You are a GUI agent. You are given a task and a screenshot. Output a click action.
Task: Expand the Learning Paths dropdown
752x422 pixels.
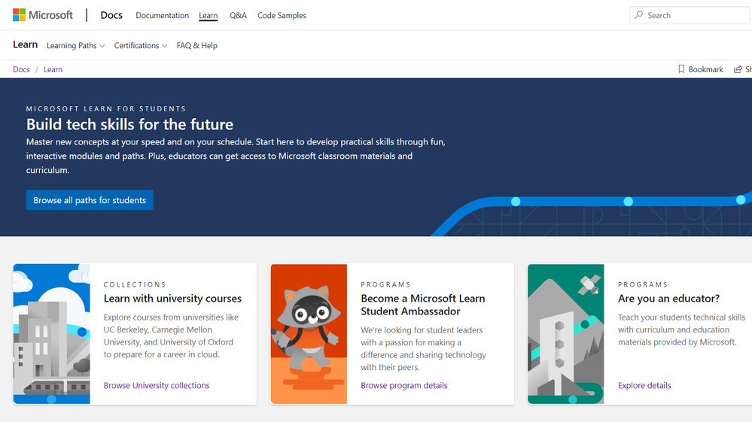coord(76,45)
